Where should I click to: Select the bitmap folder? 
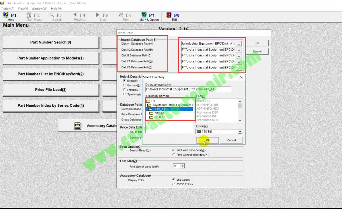pos(157,113)
